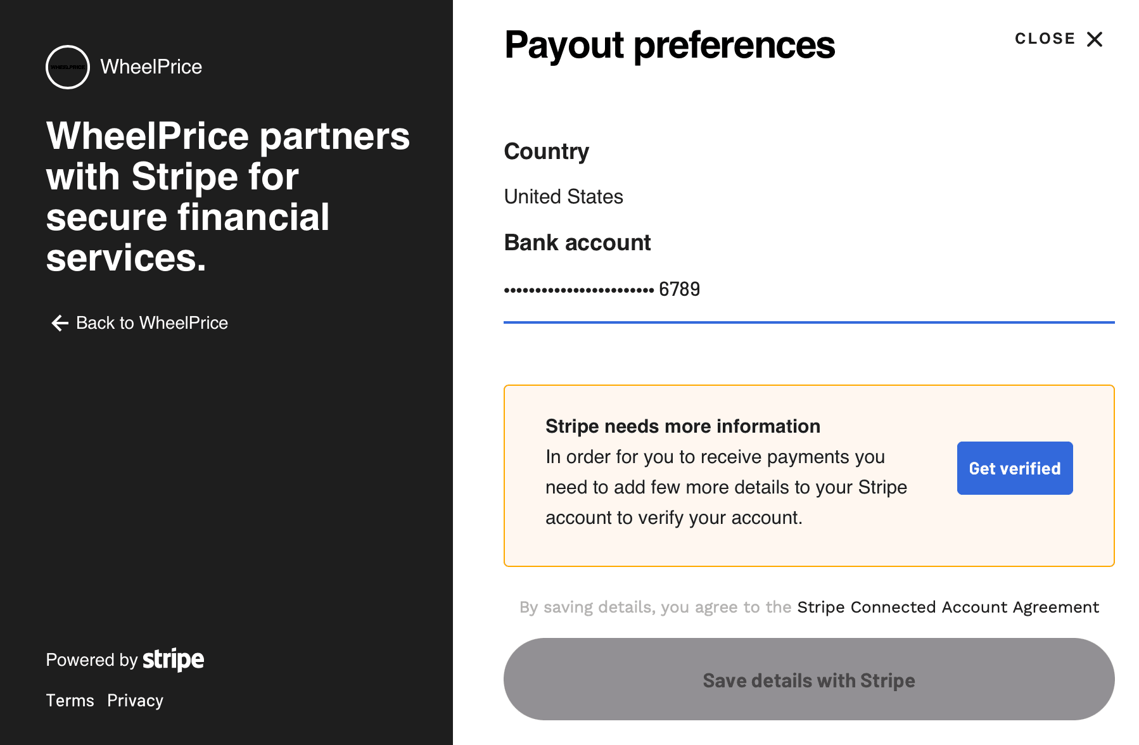Image resolution: width=1139 pixels, height=745 pixels.
Task: Click the back arrow icon beside WheelPrice
Action: [x=59, y=323]
